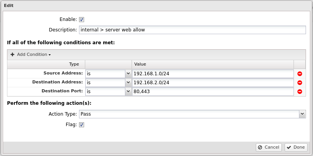Edit Destination Port value 80,443
This screenshot has width=313, height=156.
(213, 92)
